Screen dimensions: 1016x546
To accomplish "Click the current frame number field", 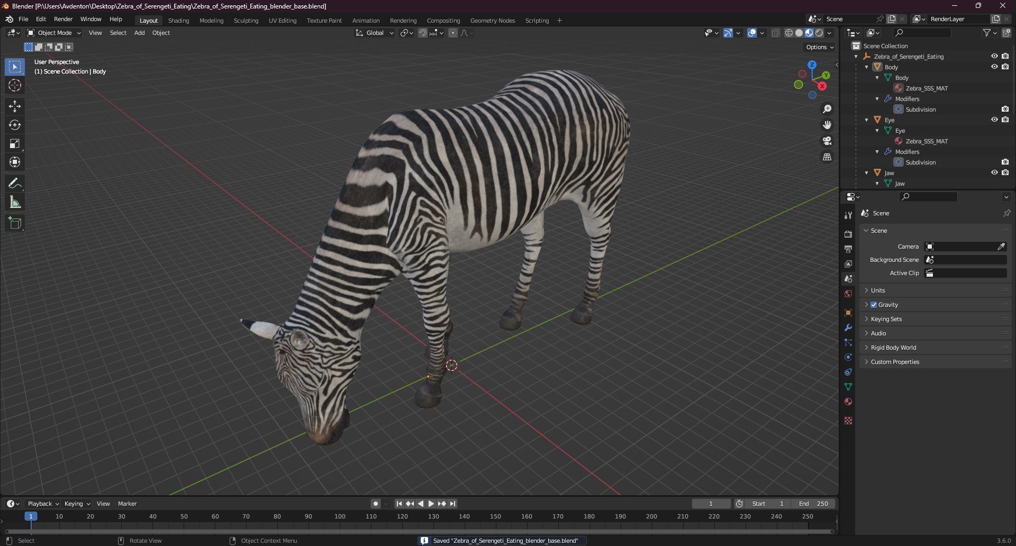I will click(711, 504).
